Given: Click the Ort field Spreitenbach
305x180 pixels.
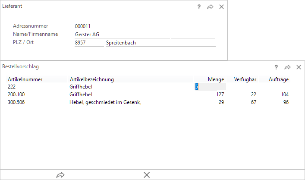Looking at the screenshot, I should [160, 43].
